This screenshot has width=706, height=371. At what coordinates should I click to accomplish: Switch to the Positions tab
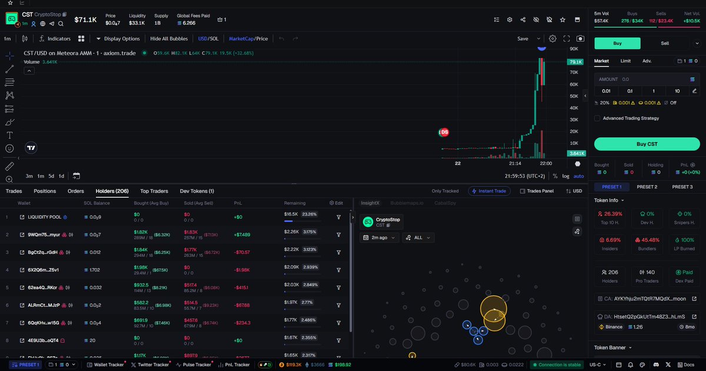pyautogui.click(x=45, y=191)
